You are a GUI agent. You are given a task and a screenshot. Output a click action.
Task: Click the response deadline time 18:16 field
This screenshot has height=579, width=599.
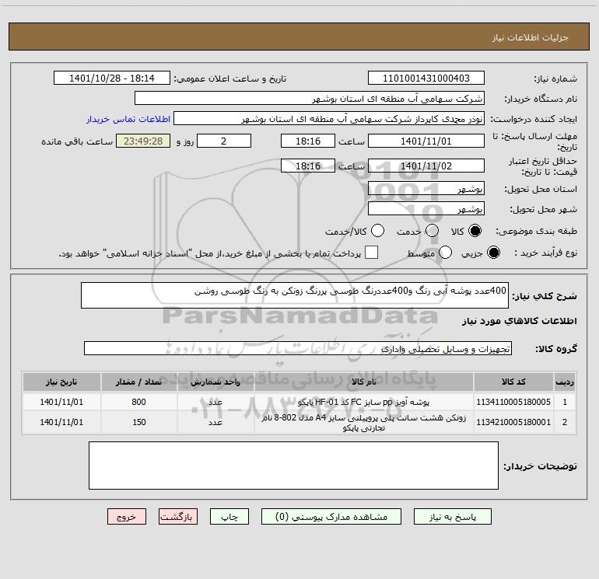point(308,141)
